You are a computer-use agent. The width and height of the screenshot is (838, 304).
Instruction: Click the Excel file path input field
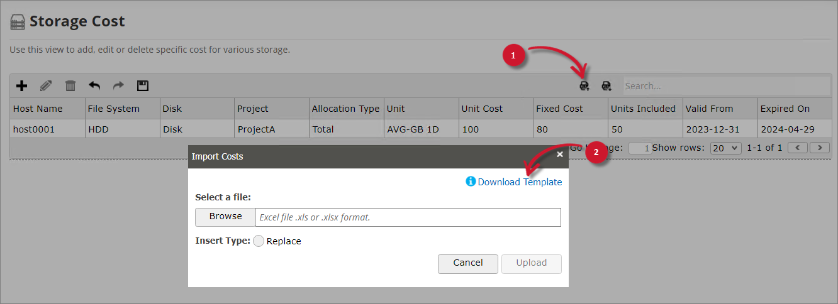[408, 217]
